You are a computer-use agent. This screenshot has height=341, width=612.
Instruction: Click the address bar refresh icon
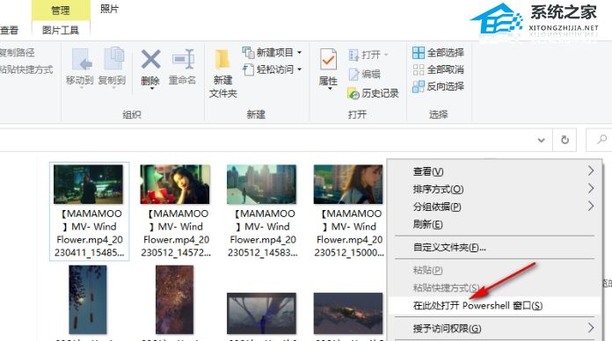[565, 140]
